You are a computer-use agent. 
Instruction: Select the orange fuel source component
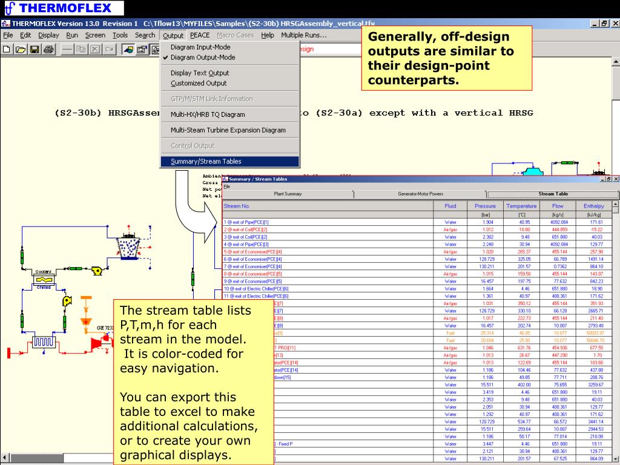[x=86, y=297]
